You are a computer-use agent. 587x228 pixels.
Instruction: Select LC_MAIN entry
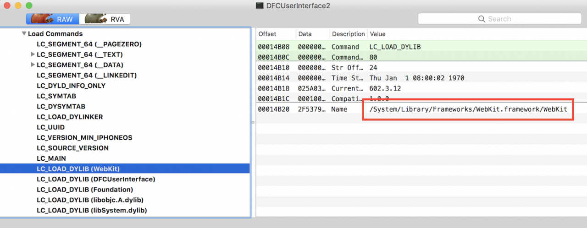click(51, 158)
